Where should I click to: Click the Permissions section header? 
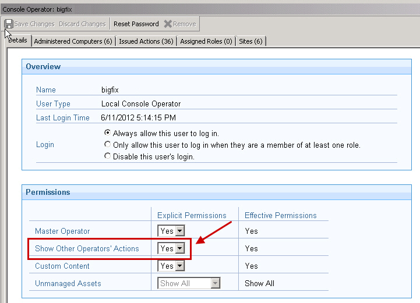click(x=48, y=192)
